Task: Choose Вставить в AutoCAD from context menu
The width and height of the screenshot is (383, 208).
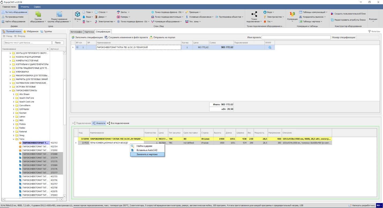Action: tap(147, 150)
